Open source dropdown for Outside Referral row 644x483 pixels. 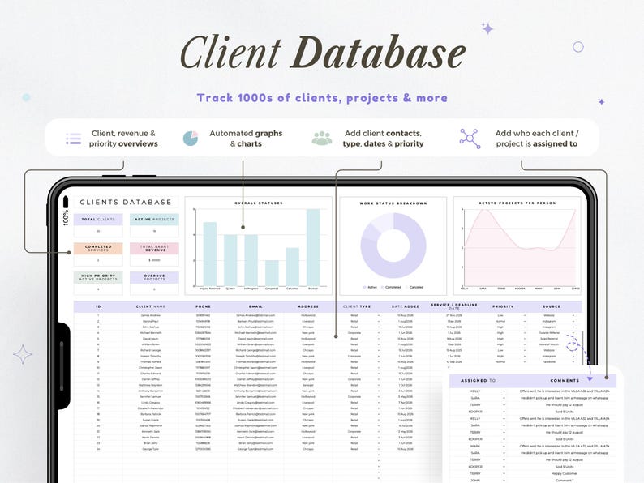click(x=573, y=333)
